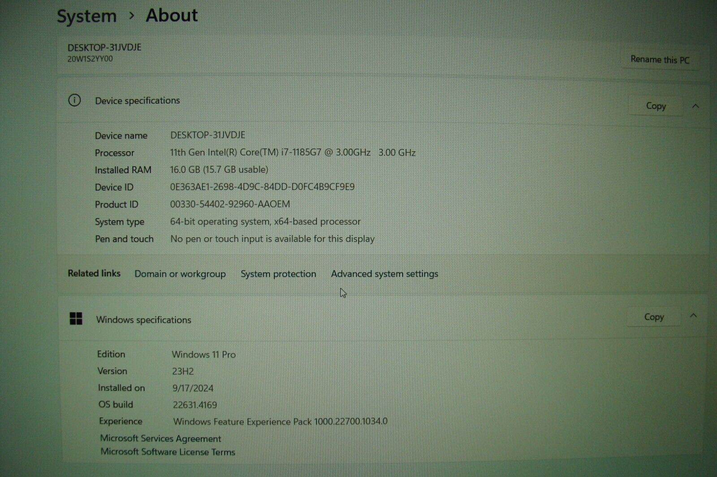The image size is (717, 477).
Task: Click the Product ID value text
Action: pos(230,204)
